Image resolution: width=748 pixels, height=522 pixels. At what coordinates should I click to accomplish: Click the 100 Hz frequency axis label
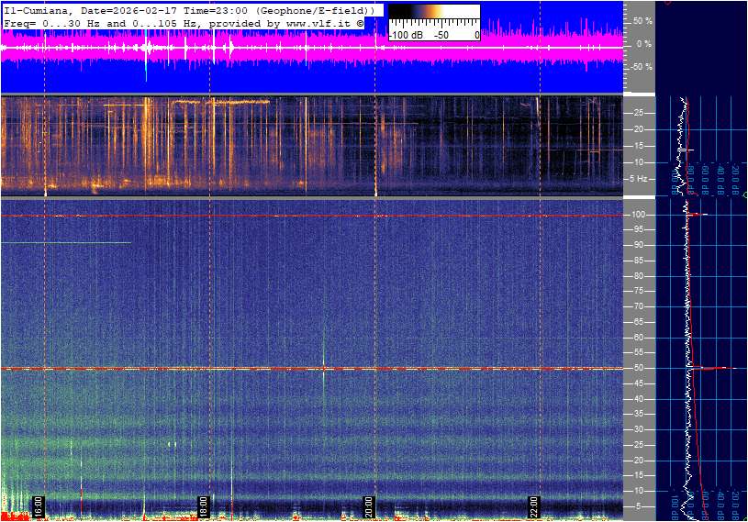pyautogui.click(x=640, y=215)
